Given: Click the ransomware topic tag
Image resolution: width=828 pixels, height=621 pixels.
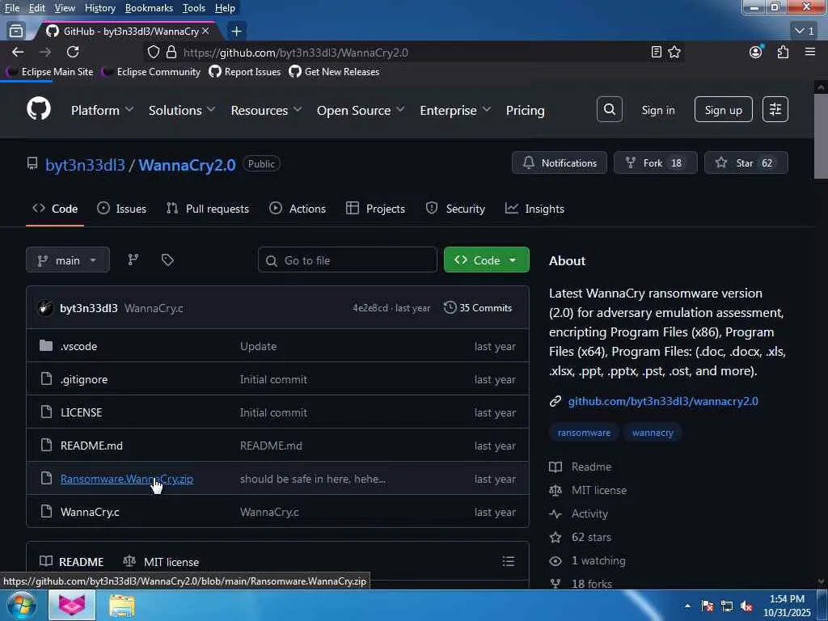Looking at the screenshot, I should [x=584, y=433].
